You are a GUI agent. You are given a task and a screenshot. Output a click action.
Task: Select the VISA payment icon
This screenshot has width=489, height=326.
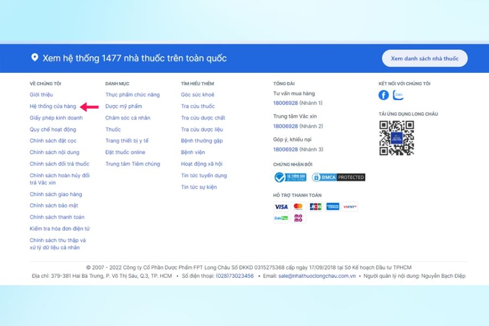(281, 207)
